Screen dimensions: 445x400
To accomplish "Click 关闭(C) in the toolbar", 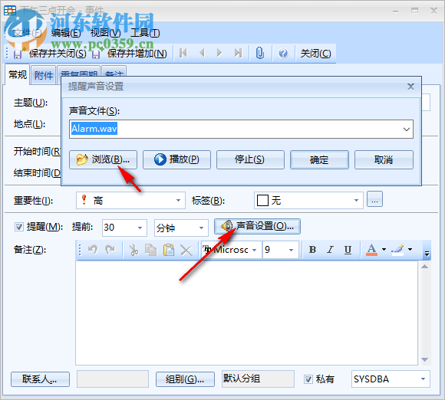I will [x=315, y=54].
